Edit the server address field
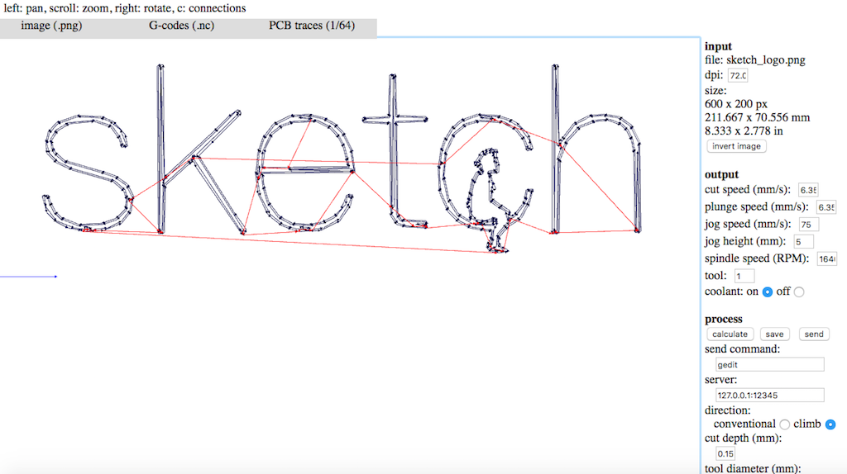 770,396
